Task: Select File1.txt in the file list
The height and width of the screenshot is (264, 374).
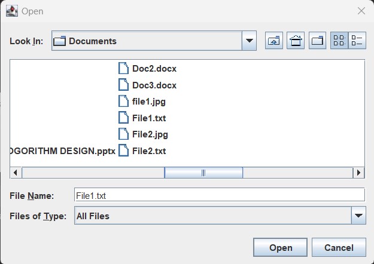Action: pyautogui.click(x=142, y=118)
